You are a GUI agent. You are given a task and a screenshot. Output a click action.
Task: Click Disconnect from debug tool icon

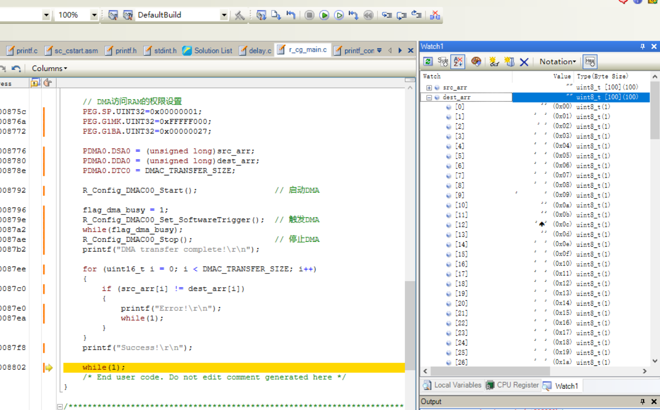click(435, 15)
